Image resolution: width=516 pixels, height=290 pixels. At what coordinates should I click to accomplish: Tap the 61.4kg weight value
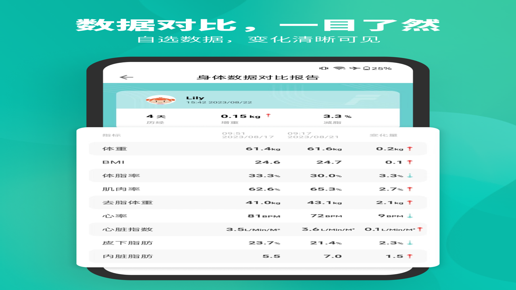coord(263,149)
